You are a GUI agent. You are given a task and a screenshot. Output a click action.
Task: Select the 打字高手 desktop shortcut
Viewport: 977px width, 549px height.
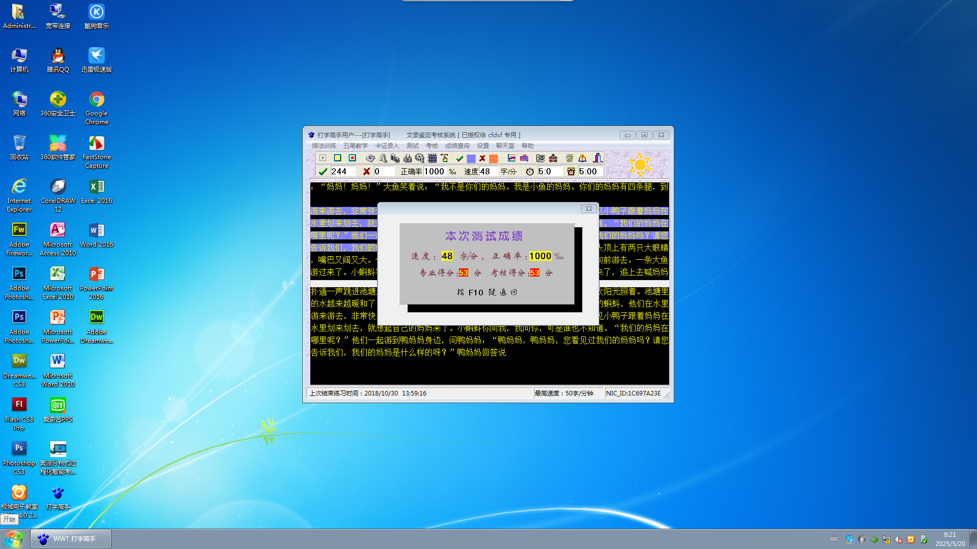point(58,498)
